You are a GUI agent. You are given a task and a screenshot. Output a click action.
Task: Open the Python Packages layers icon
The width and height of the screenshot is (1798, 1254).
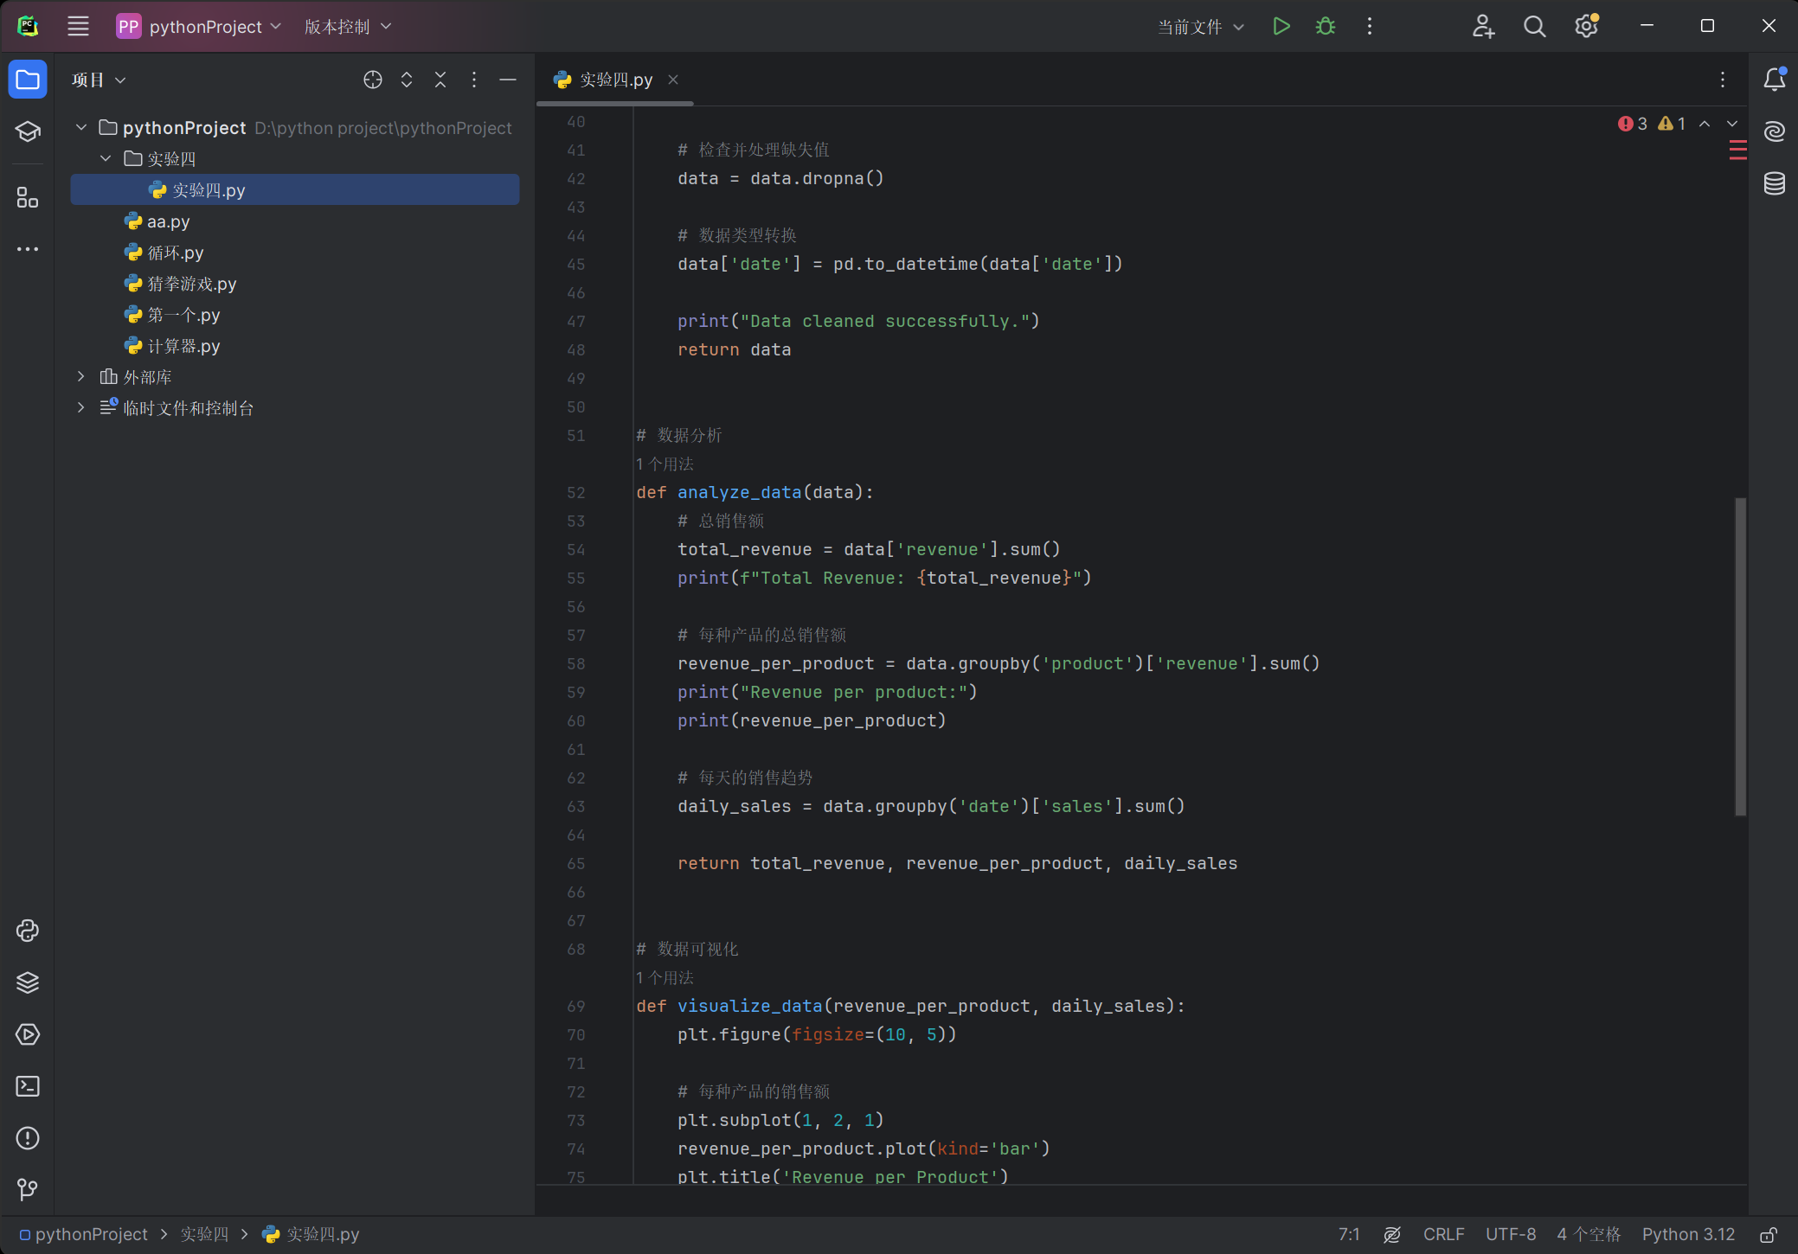tap(28, 982)
